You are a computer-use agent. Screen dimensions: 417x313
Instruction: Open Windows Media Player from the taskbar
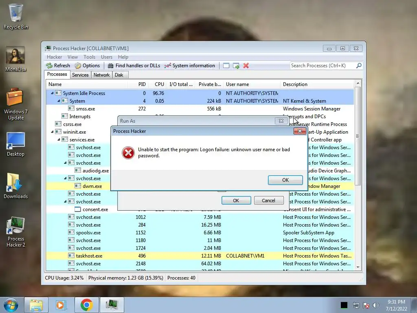[61, 305]
